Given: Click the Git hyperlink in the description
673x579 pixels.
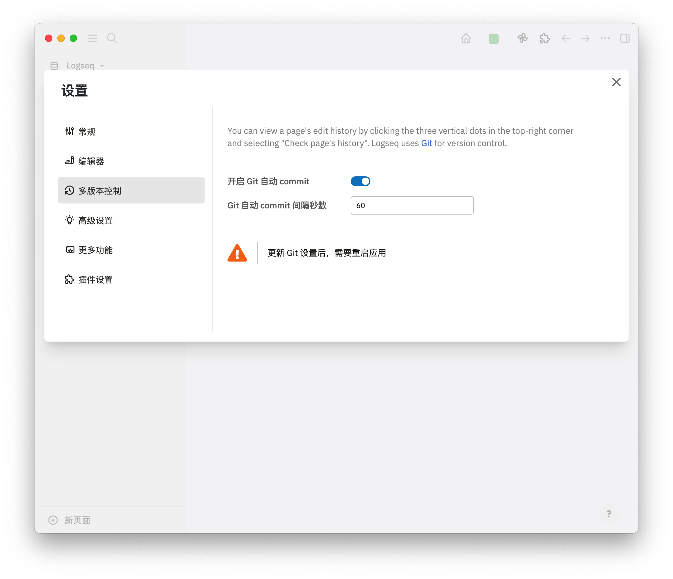Looking at the screenshot, I should [426, 143].
